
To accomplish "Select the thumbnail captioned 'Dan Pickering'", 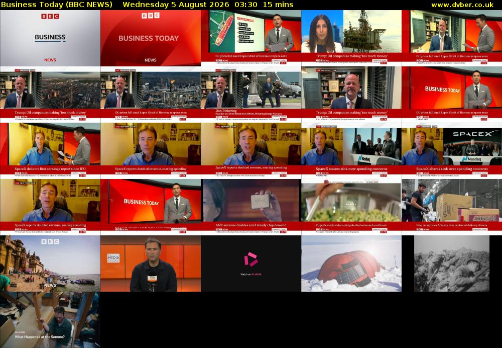I will click(x=251, y=95).
